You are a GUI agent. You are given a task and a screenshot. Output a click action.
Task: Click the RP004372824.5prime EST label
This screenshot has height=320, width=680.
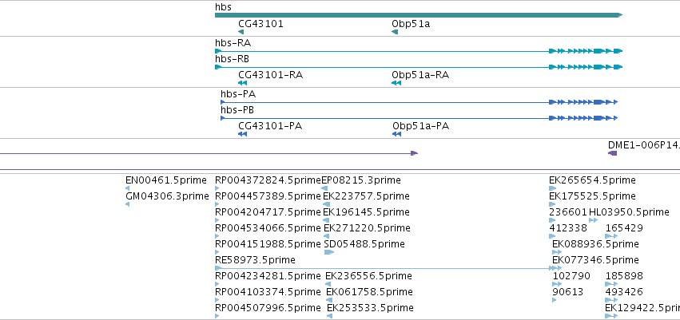[268, 180]
